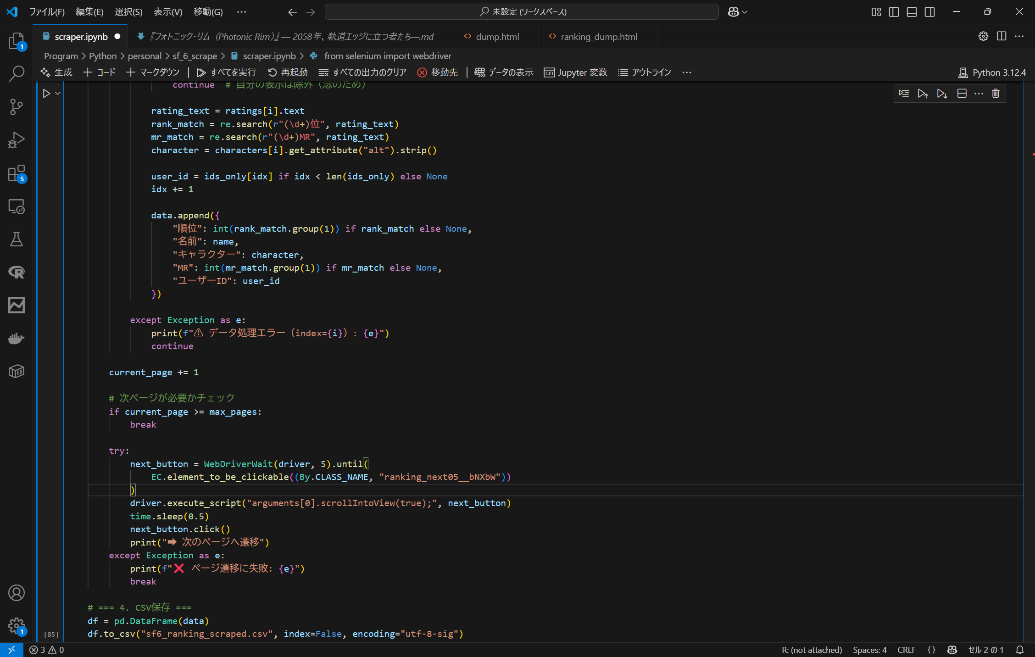The image size is (1035, 657).
Task: Open the Explorer view in the activity bar
Action: pos(17,41)
